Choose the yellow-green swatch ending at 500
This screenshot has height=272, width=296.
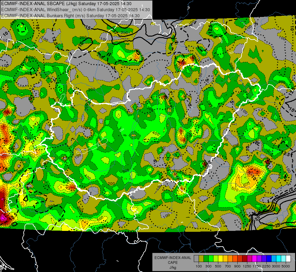pyautogui.click(x=216, y=258)
